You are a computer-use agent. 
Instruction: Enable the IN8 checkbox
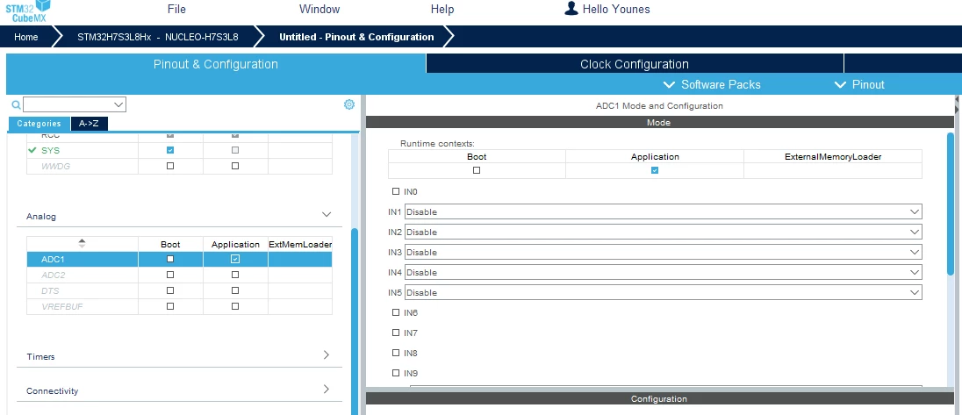[x=396, y=353]
